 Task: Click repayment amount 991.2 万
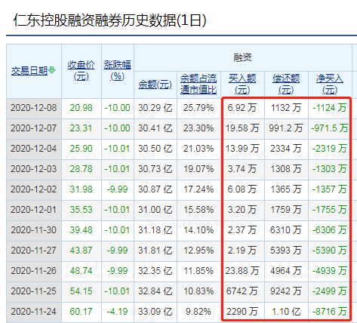[286, 128]
